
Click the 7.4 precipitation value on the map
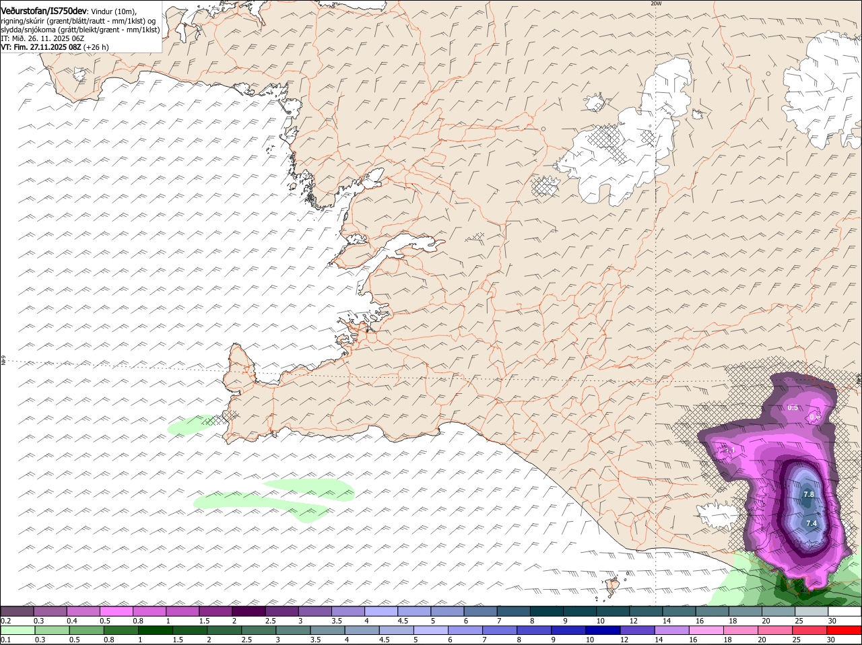pyautogui.click(x=811, y=523)
